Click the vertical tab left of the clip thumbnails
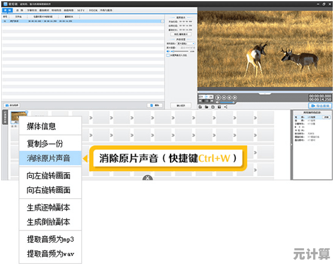Image resolution: width=334 pixels, height=265 pixels. [5, 117]
